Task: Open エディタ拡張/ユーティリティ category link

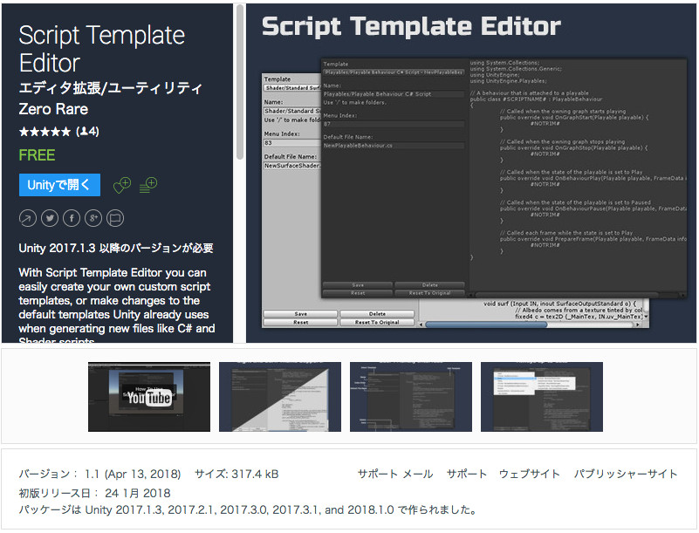Action: (111, 88)
